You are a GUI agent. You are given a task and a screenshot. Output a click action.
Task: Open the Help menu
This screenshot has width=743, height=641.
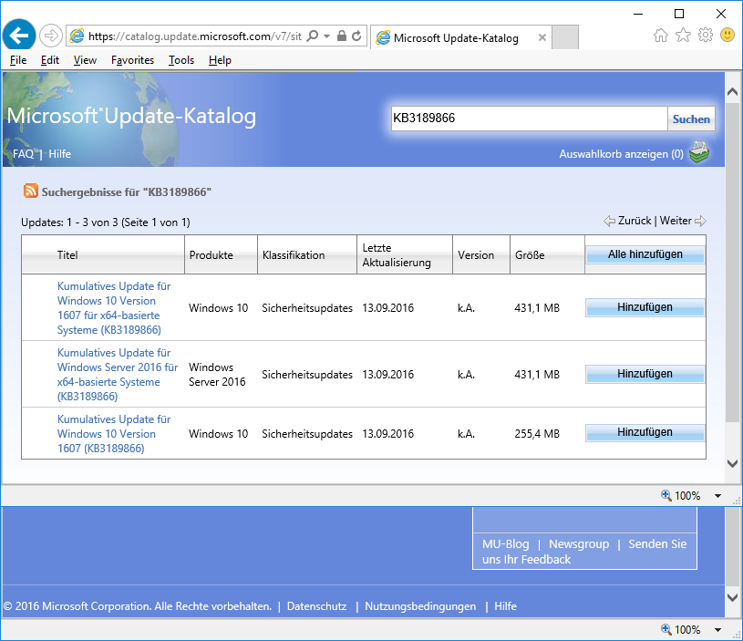point(220,60)
